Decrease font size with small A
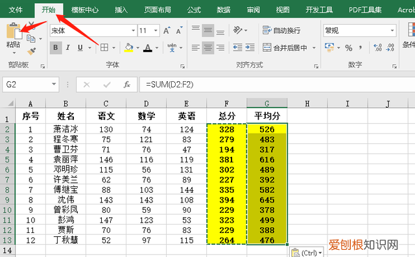415x257 pixels. pos(180,31)
